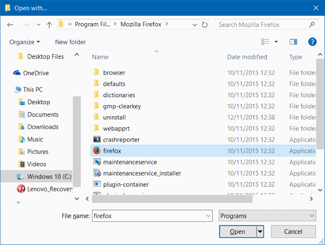Click navigation pane scroll up arrow
This screenshot has width=325, height=245.
pyautogui.click(x=77, y=55)
